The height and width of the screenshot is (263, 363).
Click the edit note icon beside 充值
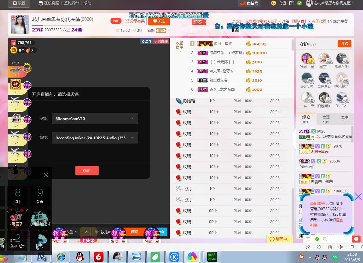(292, 3)
